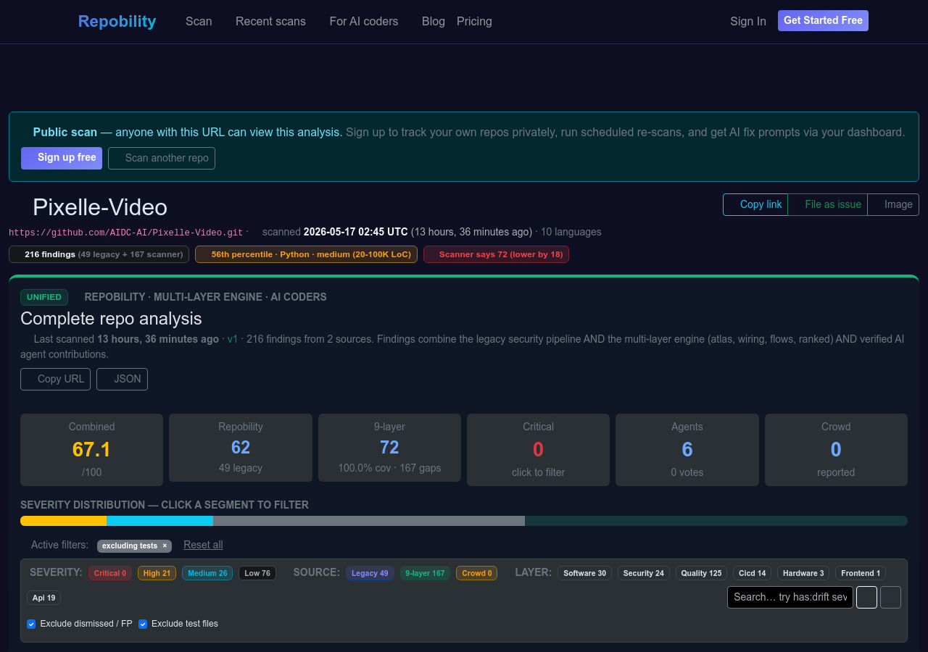Select the Combined 67.1 score card
Image resolution: width=928 pixels, height=652 pixels.
point(91,450)
